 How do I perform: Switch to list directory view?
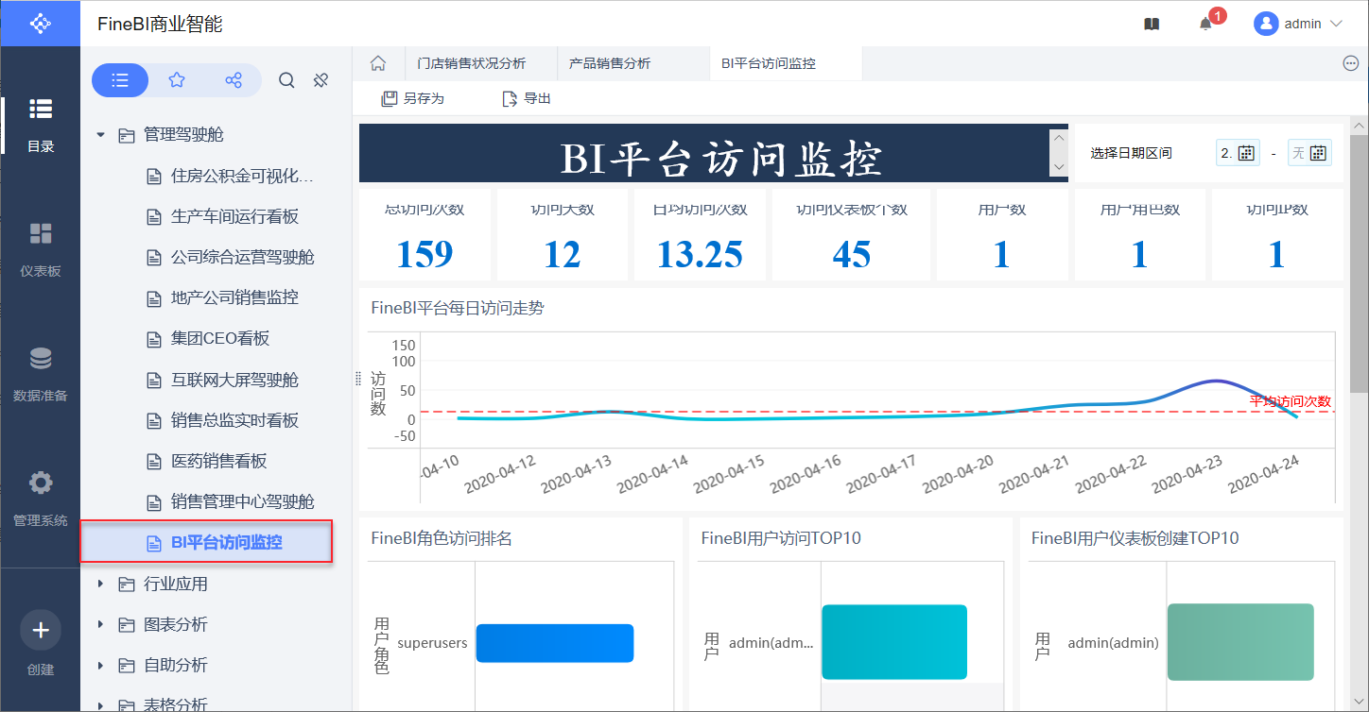point(120,81)
